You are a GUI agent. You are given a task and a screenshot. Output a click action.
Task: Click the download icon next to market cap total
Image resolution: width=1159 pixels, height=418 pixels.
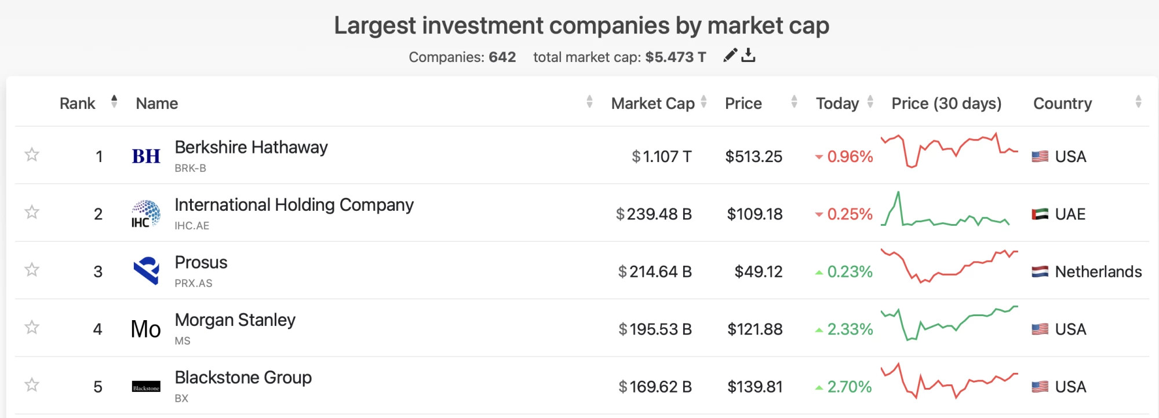pyautogui.click(x=749, y=55)
